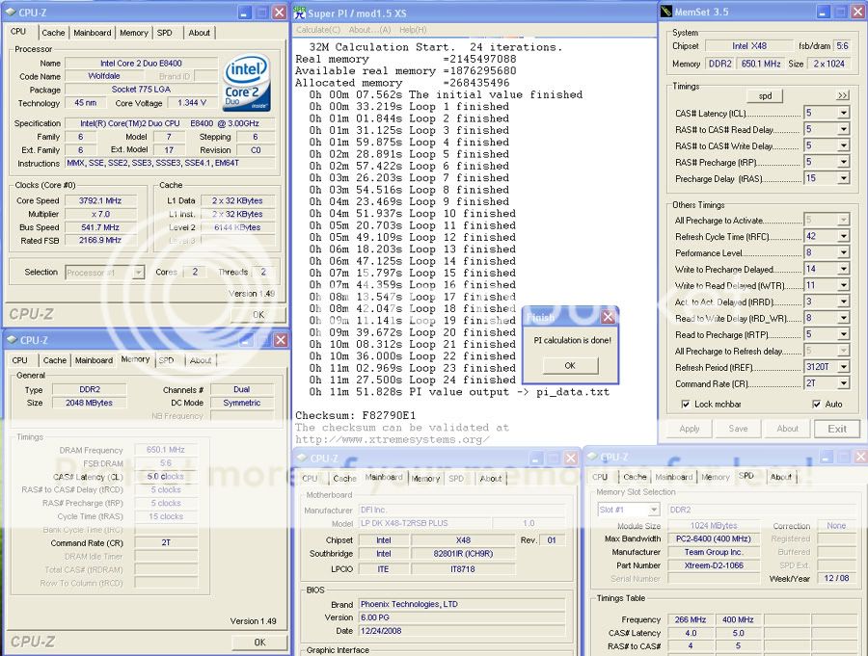
Task: Click the DFI Inc. manufacturer field
Action: (x=462, y=510)
